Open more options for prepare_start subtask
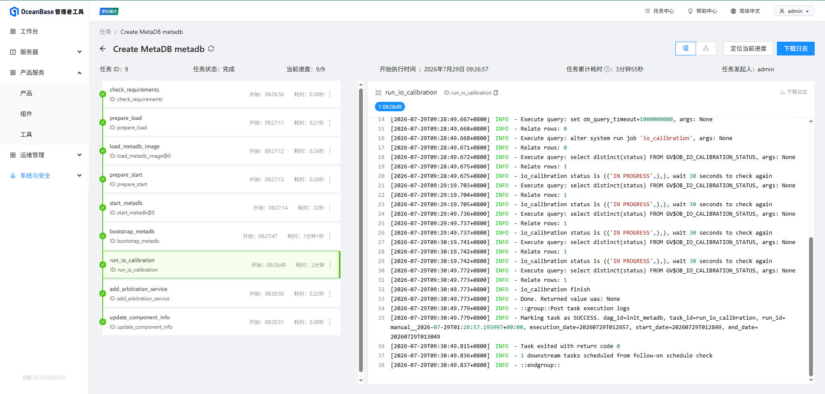 [x=330, y=180]
